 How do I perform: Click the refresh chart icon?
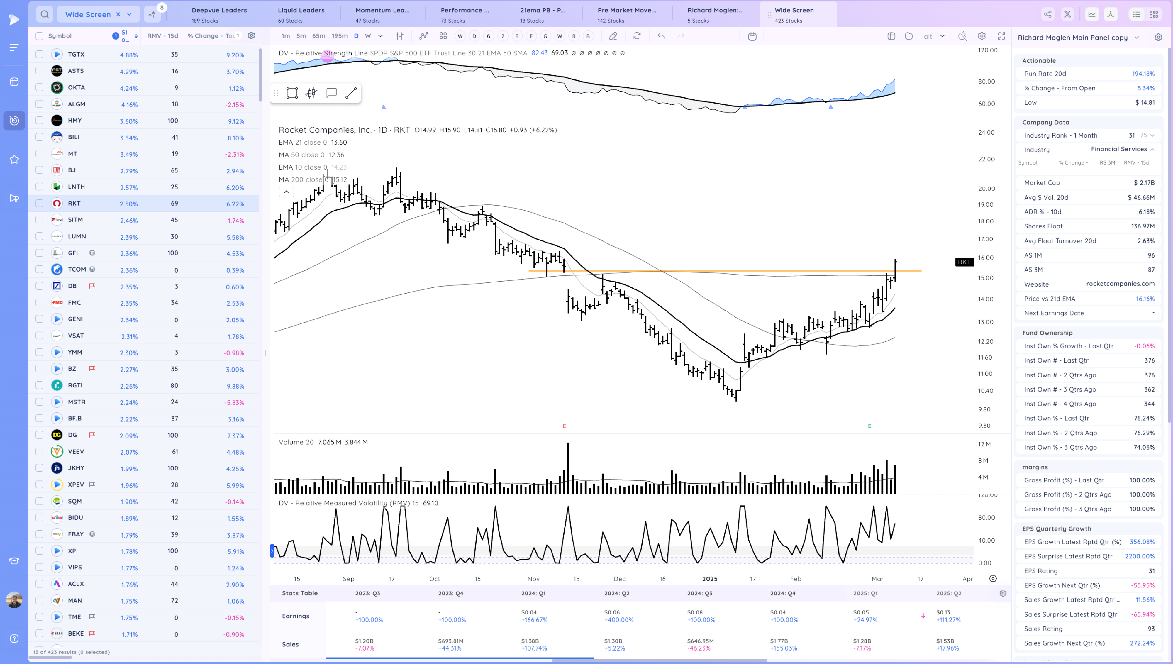click(x=637, y=36)
